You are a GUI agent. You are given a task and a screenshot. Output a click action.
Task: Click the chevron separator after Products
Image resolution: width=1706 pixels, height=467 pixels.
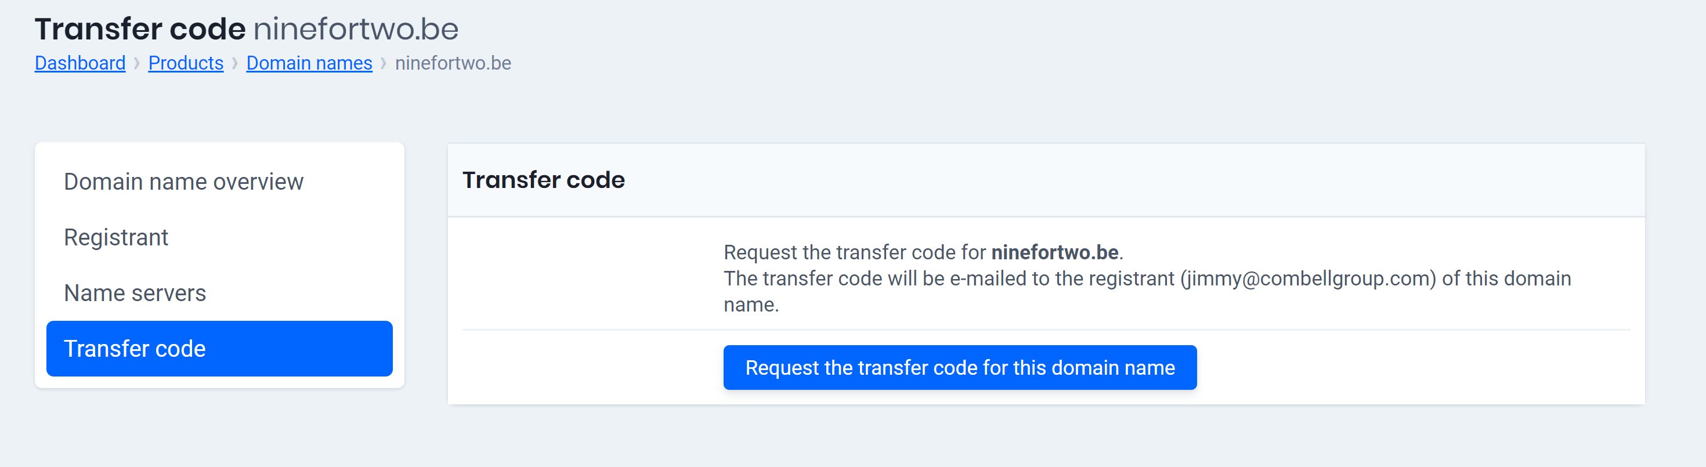point(234,63)
